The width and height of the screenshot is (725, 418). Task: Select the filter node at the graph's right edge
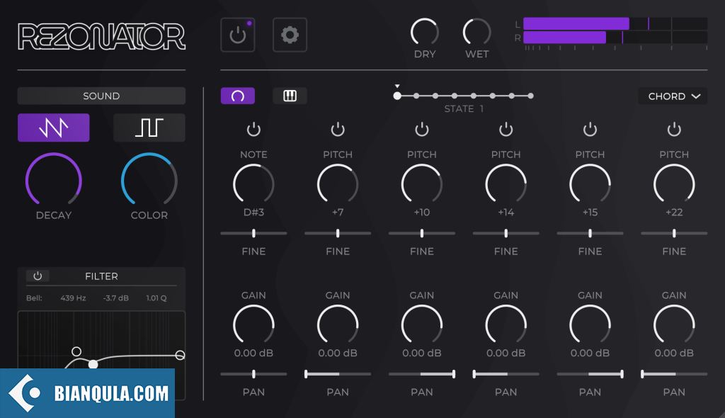pos(180,355)
